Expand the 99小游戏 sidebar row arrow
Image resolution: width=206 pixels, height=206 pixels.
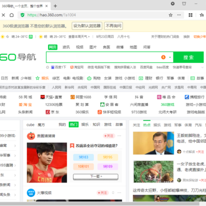[15, 136]
